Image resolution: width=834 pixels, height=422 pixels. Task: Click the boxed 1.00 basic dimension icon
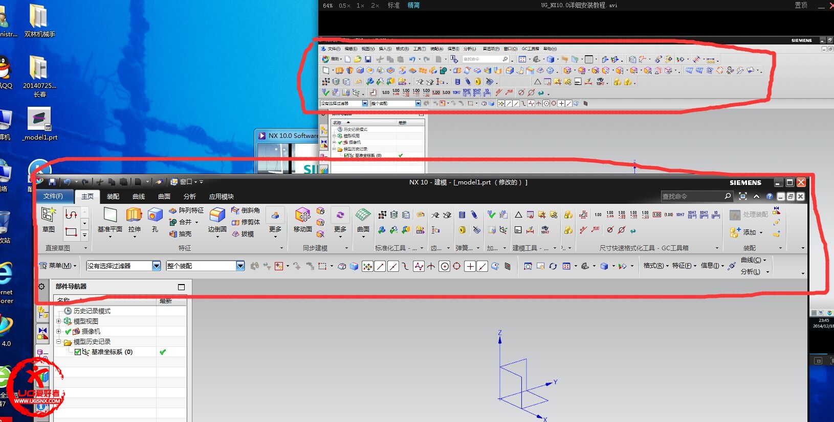pyautogui.click(x=657, y=215)
